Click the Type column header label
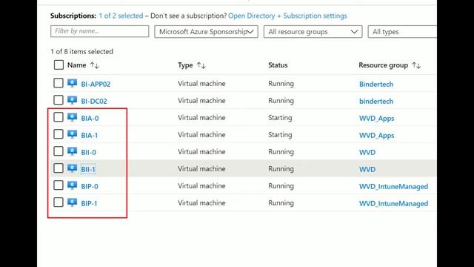 point(185,65)
